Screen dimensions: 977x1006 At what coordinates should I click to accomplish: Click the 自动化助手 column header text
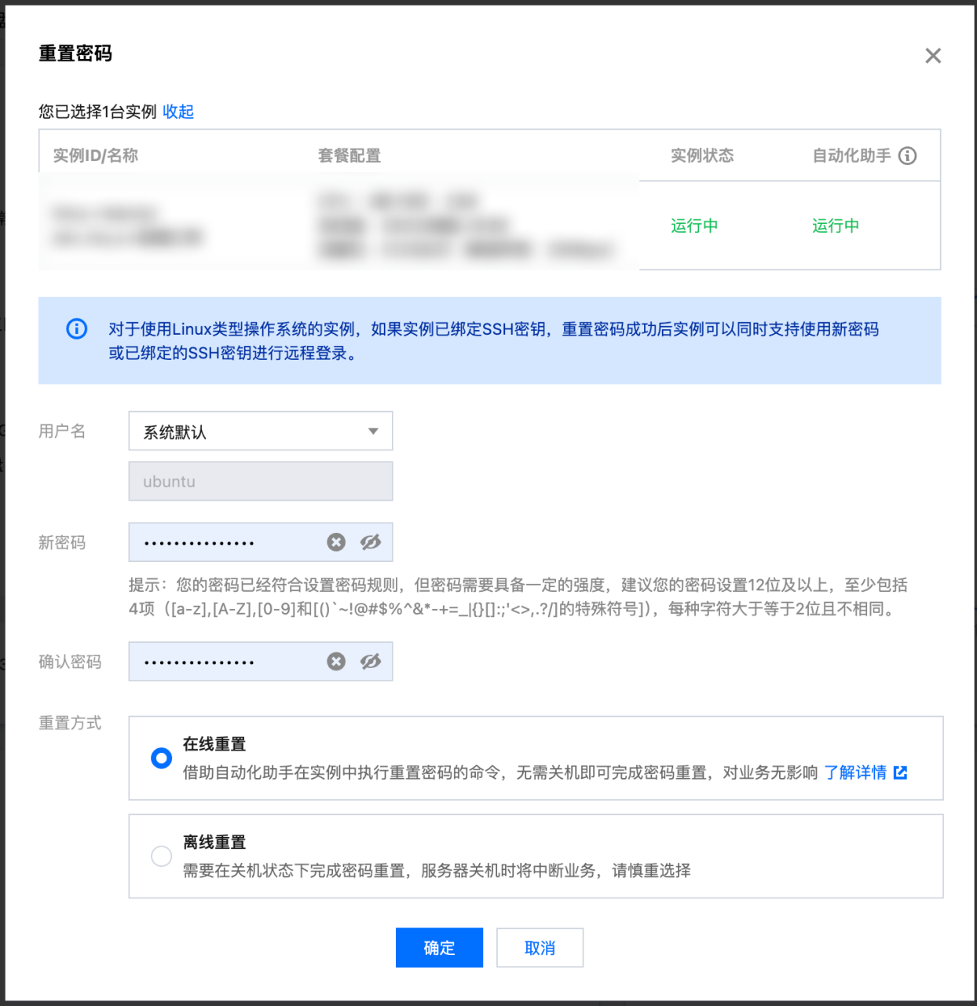click(x=851, y=156)
